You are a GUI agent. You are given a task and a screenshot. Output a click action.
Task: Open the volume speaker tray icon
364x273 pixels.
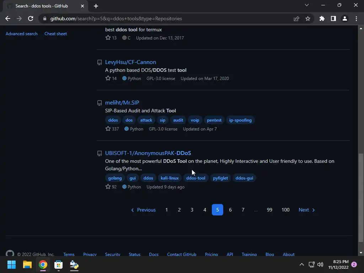point(320,264)
